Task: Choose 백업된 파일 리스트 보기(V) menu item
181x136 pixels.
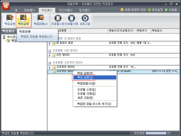Action: pyautogui.click(x=95, y=104)
